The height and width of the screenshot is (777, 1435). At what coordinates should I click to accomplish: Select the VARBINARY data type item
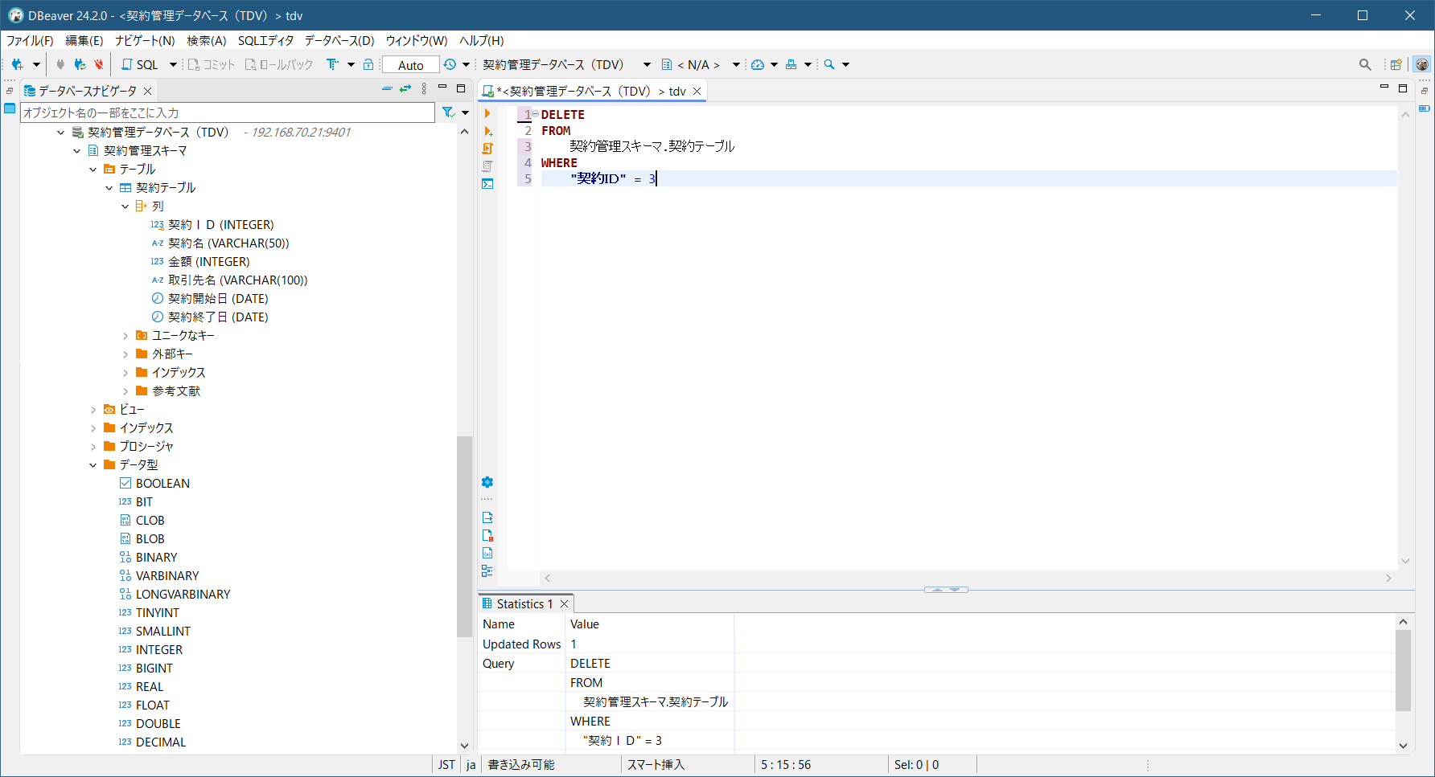coord(167,576)
